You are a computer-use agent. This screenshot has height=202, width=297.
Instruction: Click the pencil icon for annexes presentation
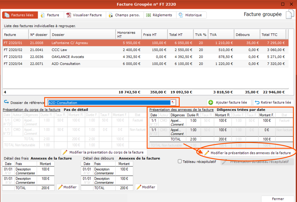207,153
